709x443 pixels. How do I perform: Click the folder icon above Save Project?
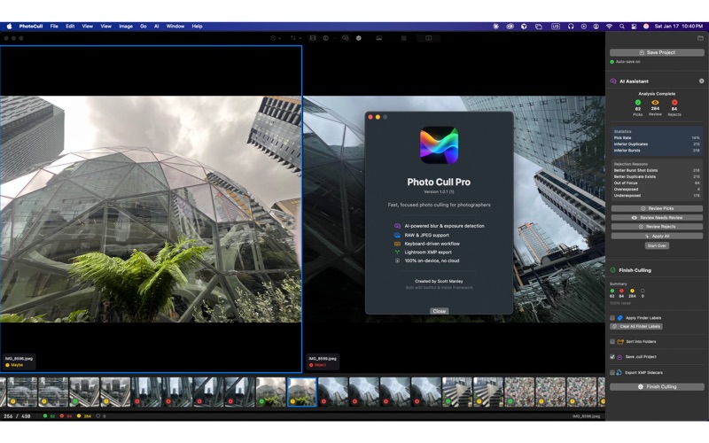click(700, 38)
